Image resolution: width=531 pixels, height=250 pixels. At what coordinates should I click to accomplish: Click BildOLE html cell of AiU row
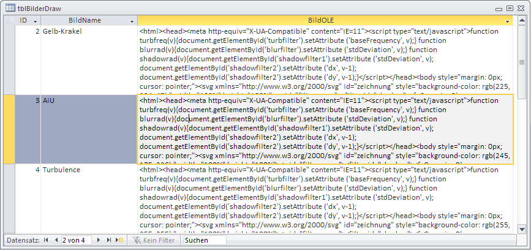[x=325, y=129]
